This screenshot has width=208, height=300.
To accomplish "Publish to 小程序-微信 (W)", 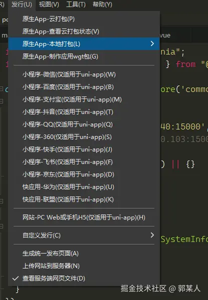I will coord(84,74).
